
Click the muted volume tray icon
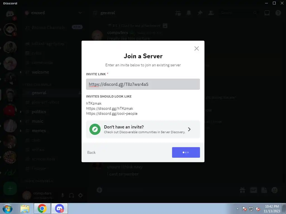[258, 209]
